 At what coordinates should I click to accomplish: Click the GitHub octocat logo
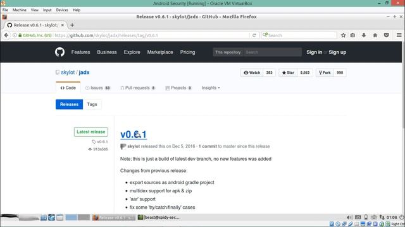tap(59, 52)
